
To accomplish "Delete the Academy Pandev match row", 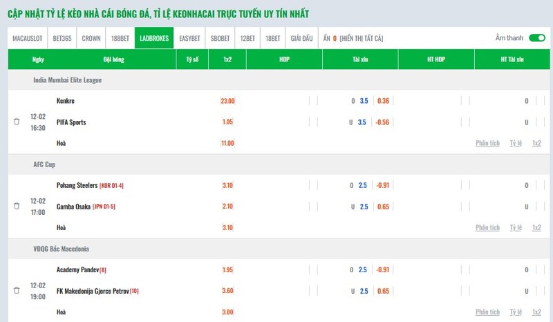I will click(17, 291).
